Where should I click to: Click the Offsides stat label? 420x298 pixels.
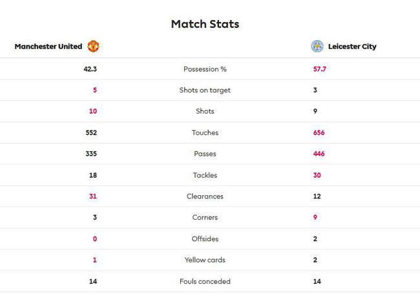[205, 239]
